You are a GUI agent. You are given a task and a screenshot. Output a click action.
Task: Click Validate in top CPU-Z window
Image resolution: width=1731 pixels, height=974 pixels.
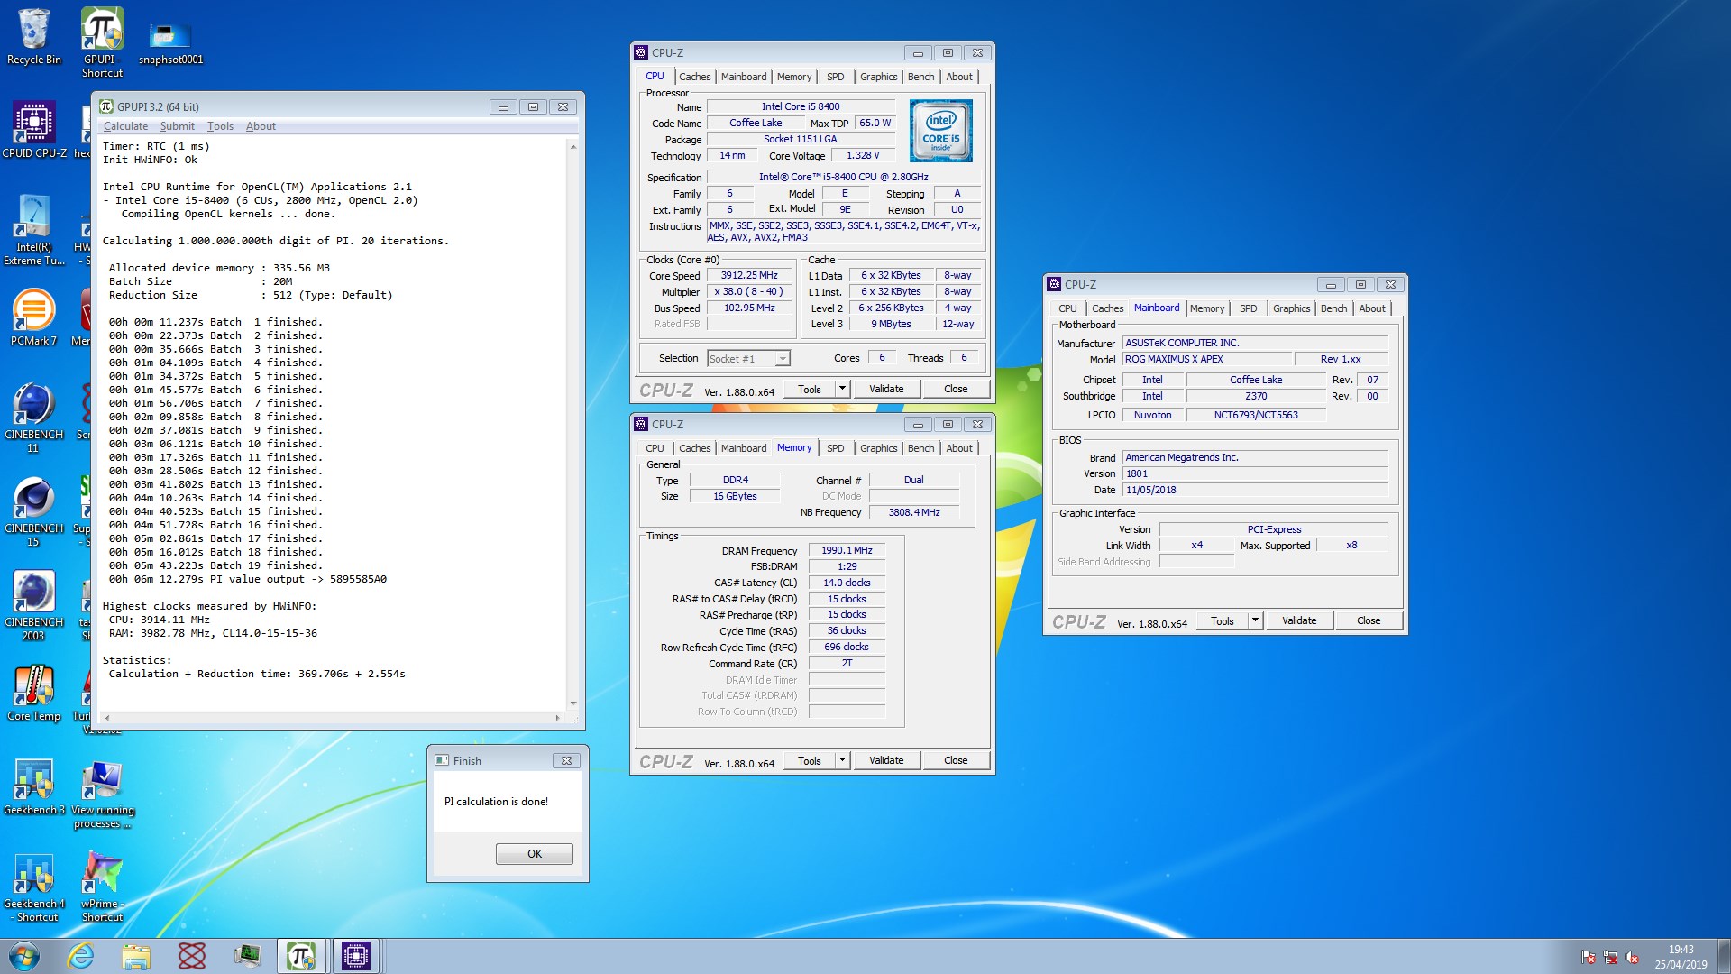click(886, 389)
